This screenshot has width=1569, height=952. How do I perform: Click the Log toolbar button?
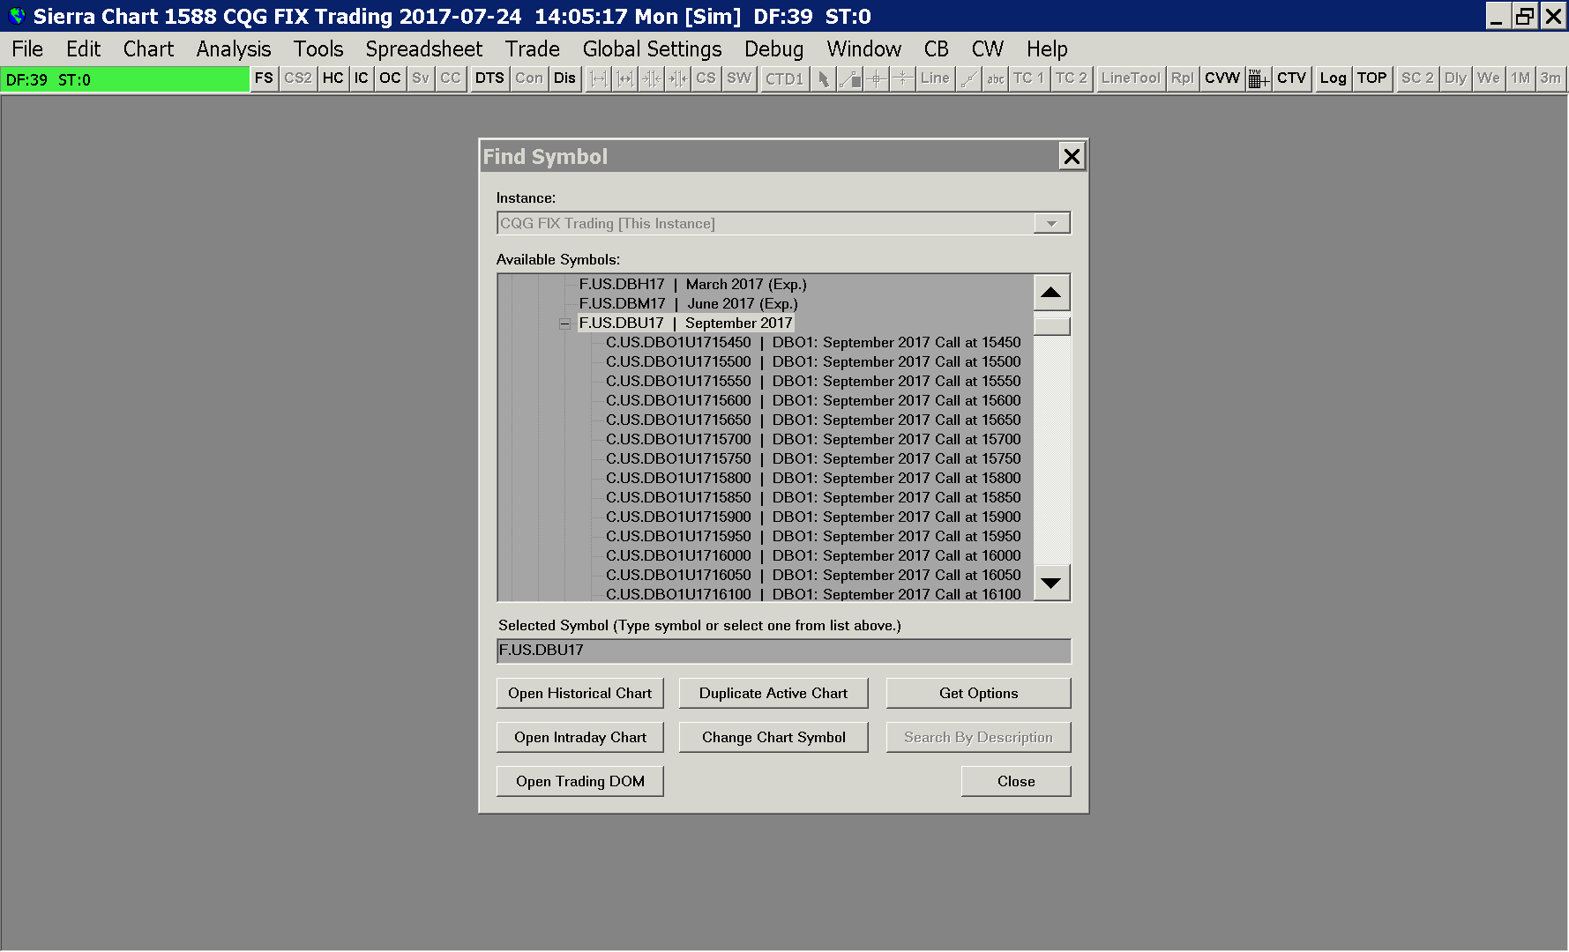(x=1334, y=78)
